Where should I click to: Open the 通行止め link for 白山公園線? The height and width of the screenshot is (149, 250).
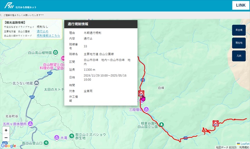[x=43, y=31]
